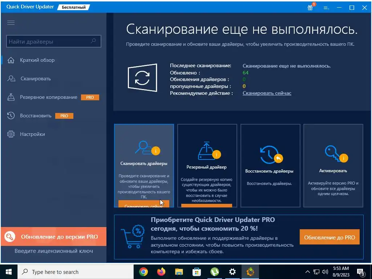Click the PRO badge beside Восстановить

tap(64, 116)
